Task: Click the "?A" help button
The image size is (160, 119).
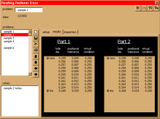Action: click(x=156, y=8)
